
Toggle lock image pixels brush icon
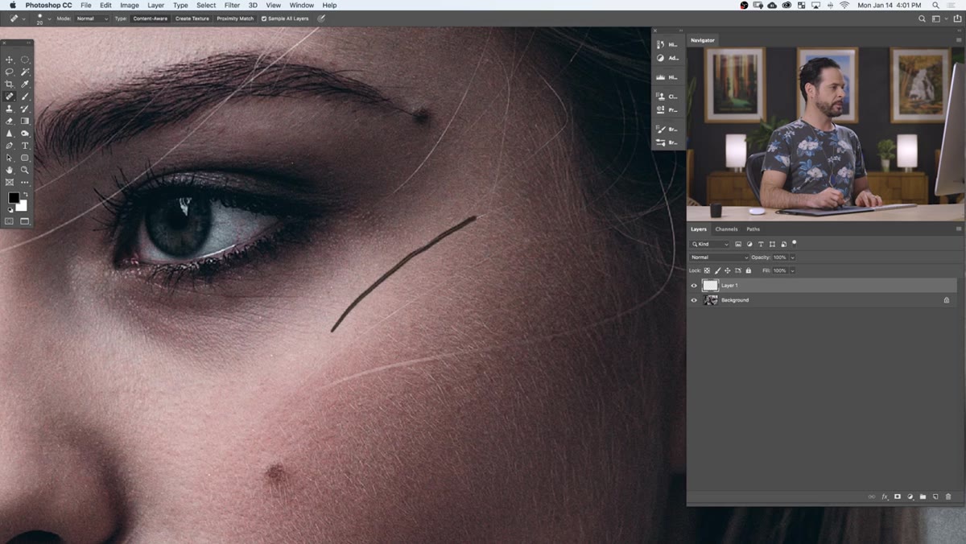717,270
